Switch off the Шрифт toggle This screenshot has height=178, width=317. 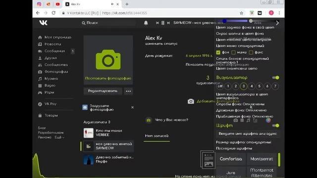click(275, 126)
